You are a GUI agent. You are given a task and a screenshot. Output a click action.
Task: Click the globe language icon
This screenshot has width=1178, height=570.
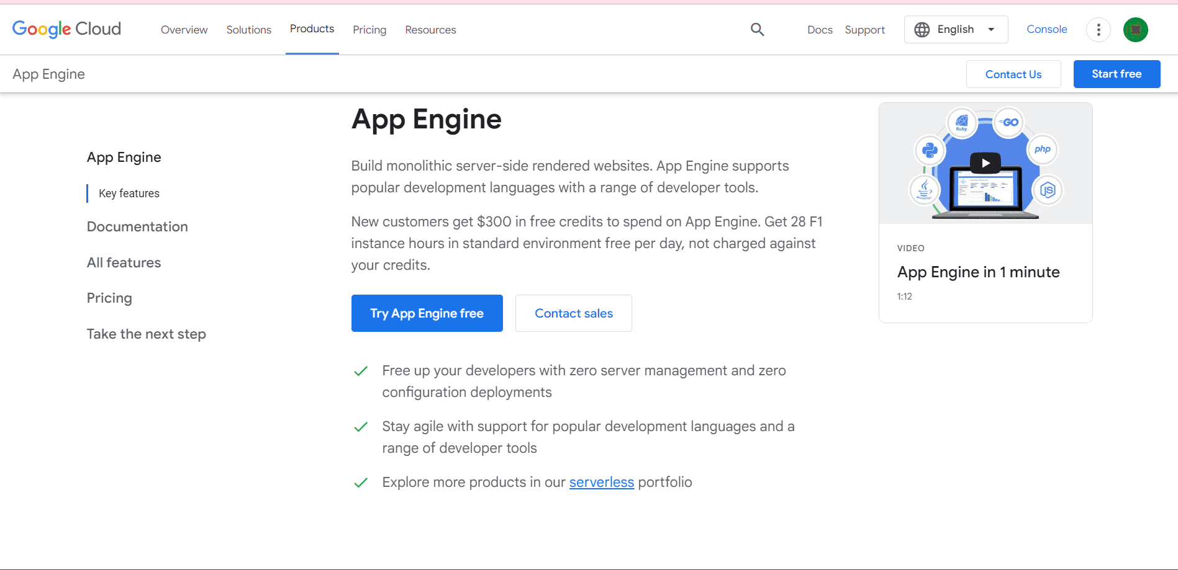pyautogui.click(x=922, y=29)
